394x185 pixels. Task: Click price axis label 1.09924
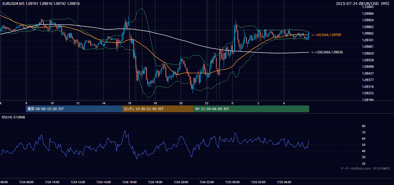[368, 20]
